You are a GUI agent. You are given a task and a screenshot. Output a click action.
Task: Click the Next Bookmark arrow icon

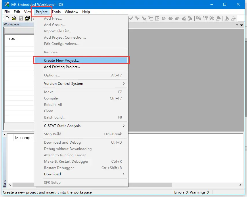tap(177, 18)
